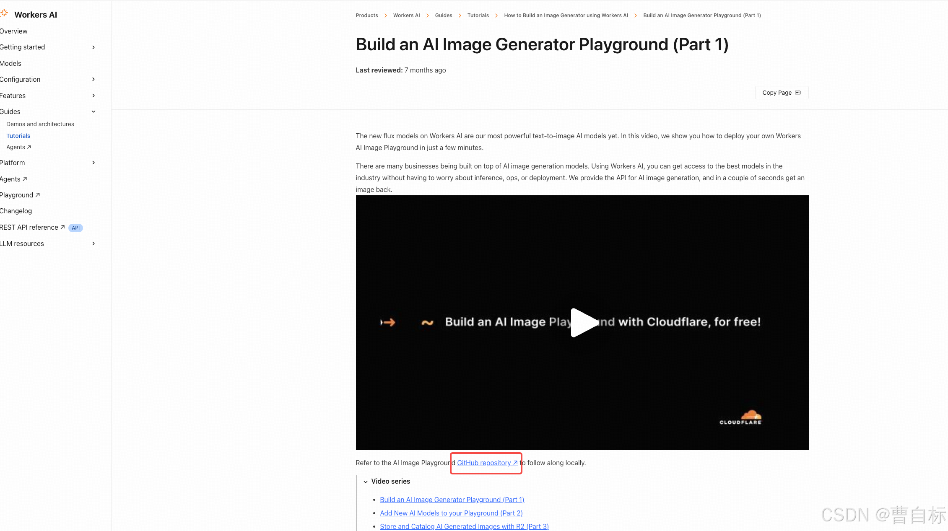Open Store and Catalog Part 3 link

[x=464, y=526]
